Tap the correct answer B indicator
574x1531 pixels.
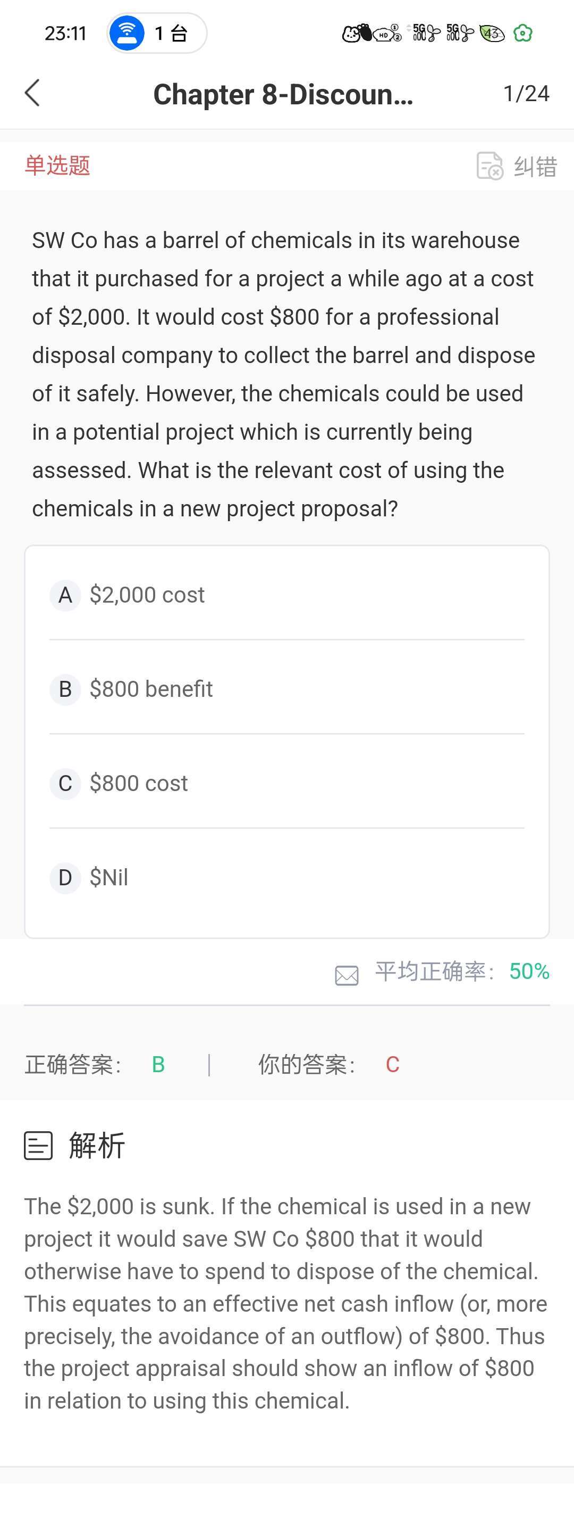point(158,1065)
